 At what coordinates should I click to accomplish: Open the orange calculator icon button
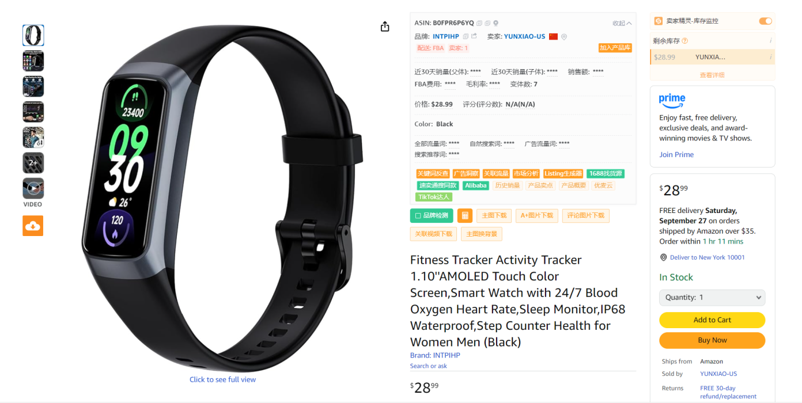(x=465, y=216)
